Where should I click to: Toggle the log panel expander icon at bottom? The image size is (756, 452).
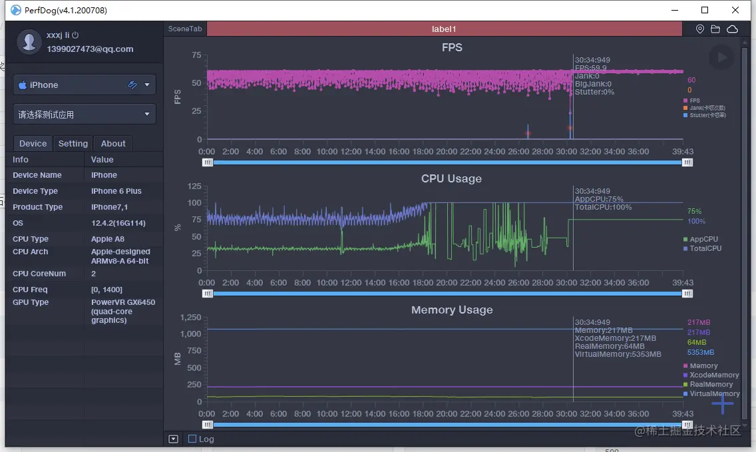click(x=174, y=439)
